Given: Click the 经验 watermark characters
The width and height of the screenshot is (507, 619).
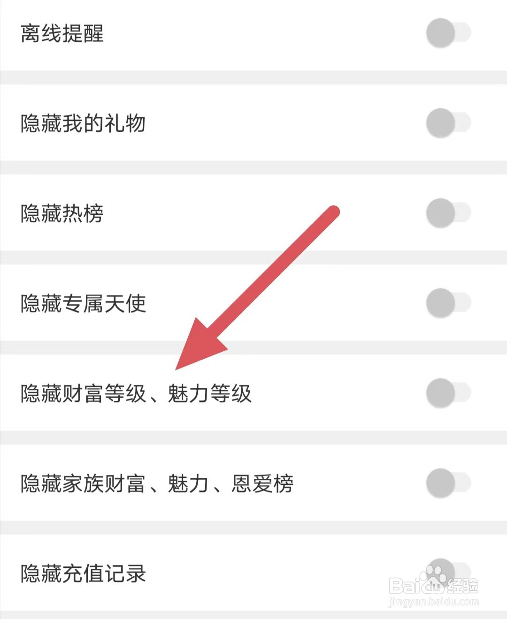Looking at the screenshot, I should pyautogui.click(x=462, y=586).
